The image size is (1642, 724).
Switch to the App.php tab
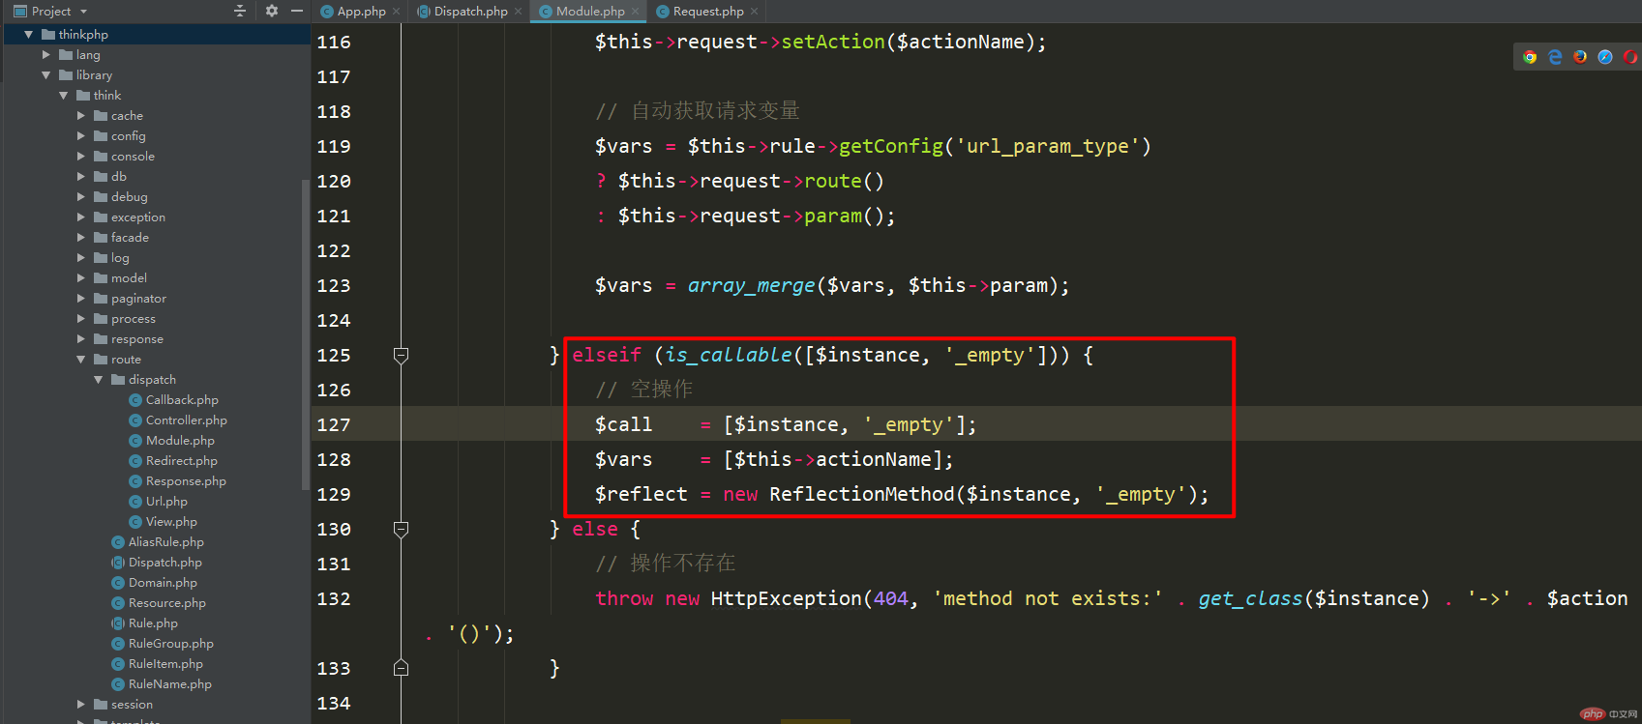pyautogui.click(x=361, y=11)
